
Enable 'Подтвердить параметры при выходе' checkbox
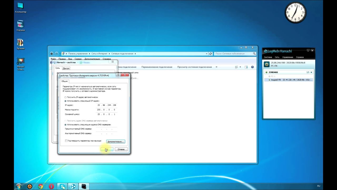tap(66, 141)
